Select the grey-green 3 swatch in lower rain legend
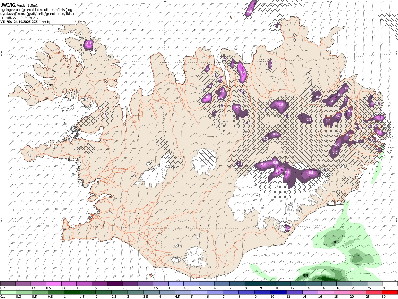Screen dimensions: 398x299 (x=135, y=292)
